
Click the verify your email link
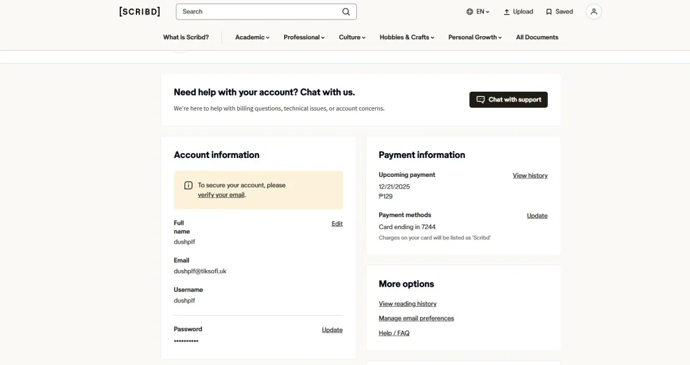pyautogui.click(x=221, y=195)
